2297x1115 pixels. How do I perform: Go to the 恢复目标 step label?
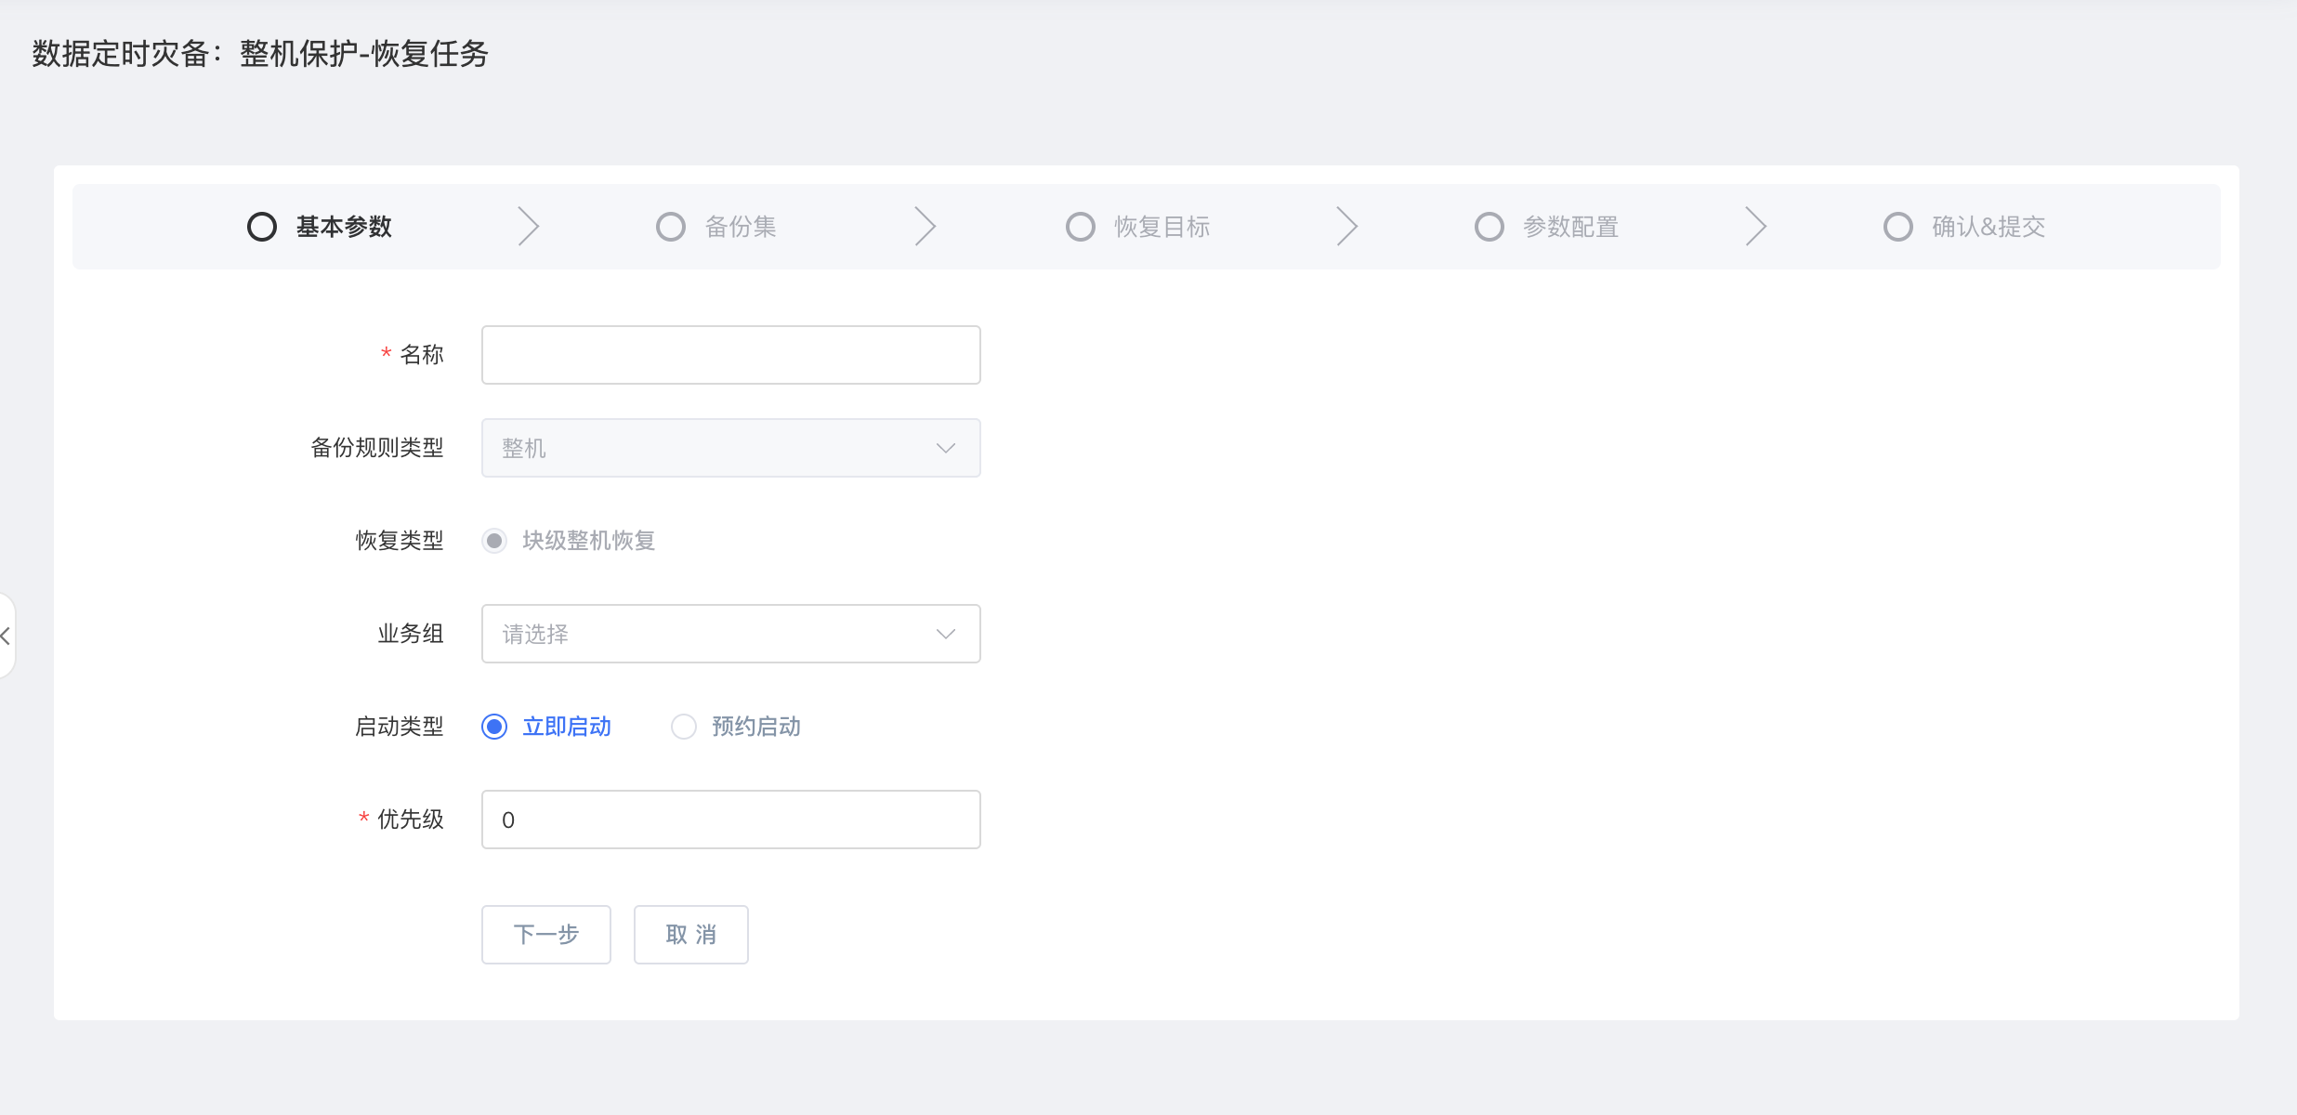point(1162,227)
